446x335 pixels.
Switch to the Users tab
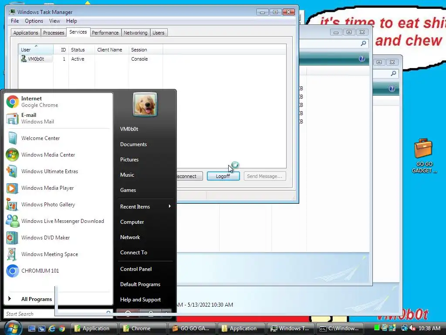click(x=159, y=32)
